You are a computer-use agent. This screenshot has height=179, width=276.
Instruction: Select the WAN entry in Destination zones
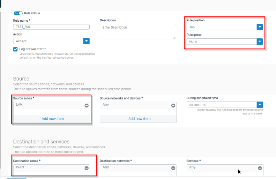[x=20, y=167]
